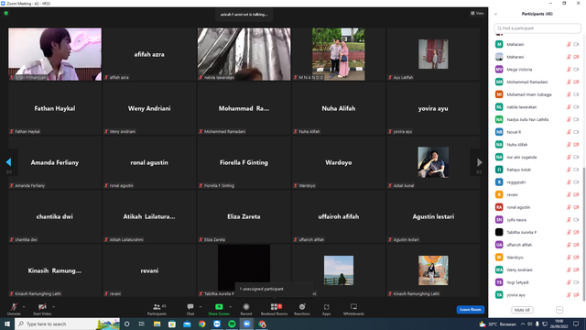Go to the next gallery page

click(x=479, y=162)
